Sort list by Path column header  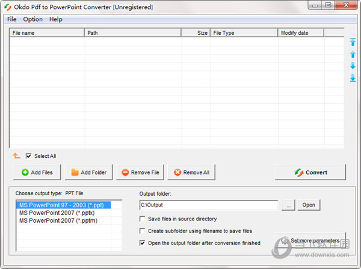pos(132,33)
